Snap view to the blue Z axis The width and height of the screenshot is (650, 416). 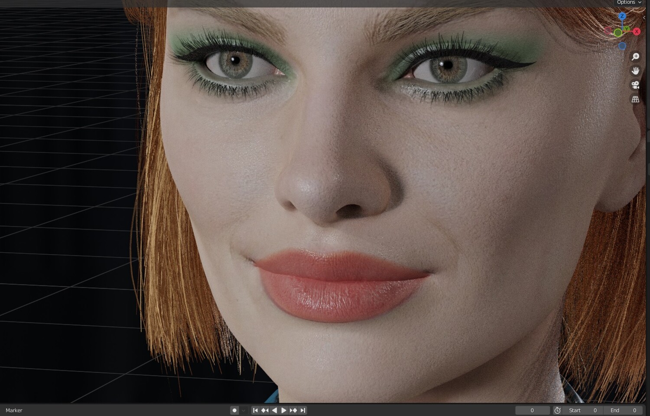point(622,16)
